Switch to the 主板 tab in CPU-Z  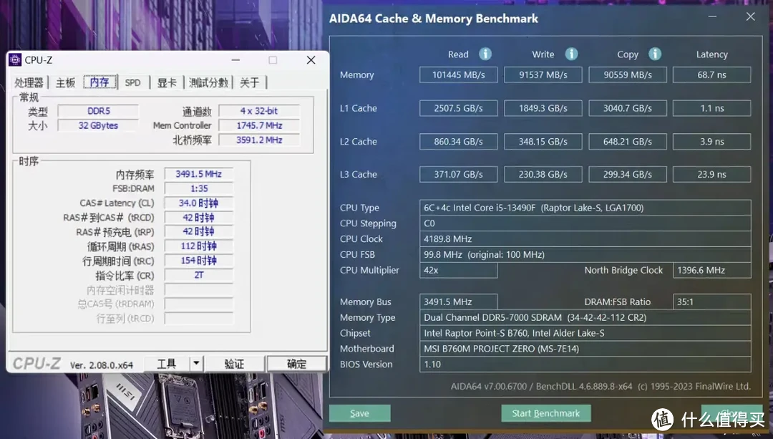pos(65,82)
